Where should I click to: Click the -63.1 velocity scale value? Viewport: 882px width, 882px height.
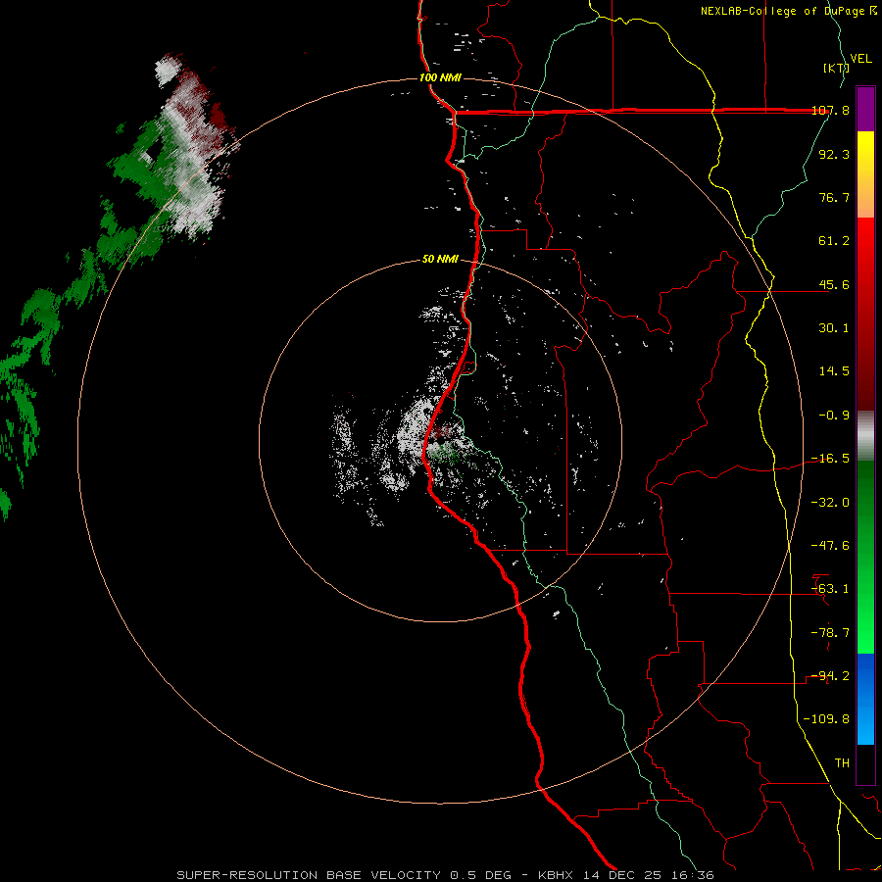(x=830, y=589)
